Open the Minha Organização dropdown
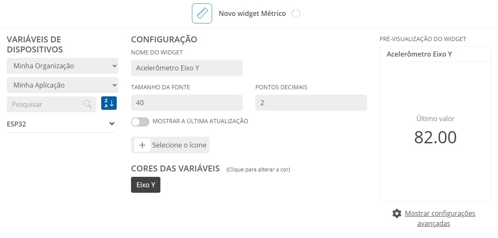 tap(63, 66)
